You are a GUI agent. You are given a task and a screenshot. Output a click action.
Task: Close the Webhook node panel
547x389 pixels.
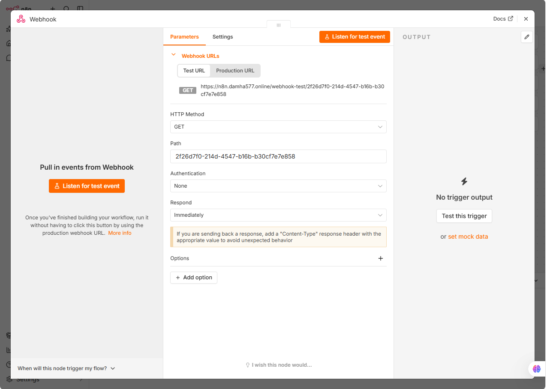pyautogui.click(x=526, y=19)
